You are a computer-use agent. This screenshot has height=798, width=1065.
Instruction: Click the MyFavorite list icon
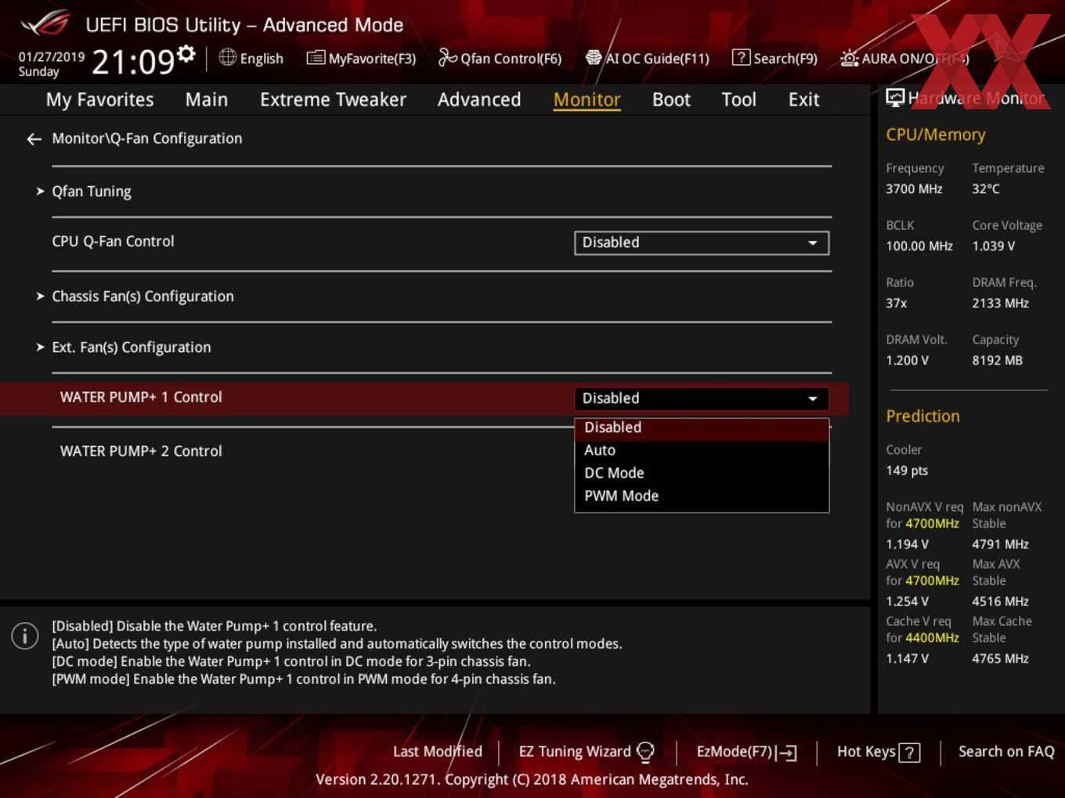pos(316,58)
